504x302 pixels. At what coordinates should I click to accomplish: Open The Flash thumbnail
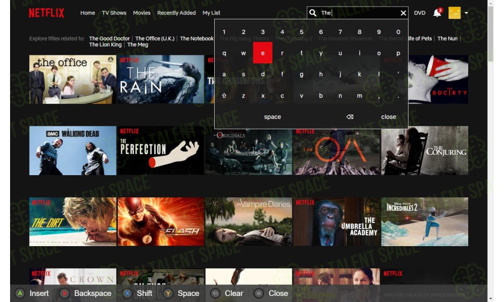[161, 222]
